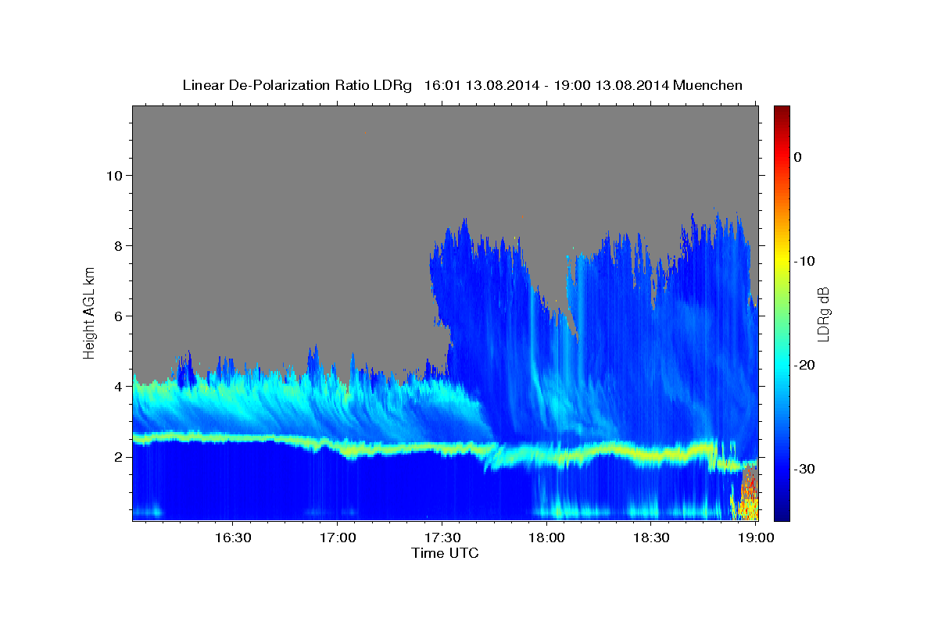Click the yellow melting layer band at 16:30
This screenshot has height=625, width=938.
(x=232, y=438)
